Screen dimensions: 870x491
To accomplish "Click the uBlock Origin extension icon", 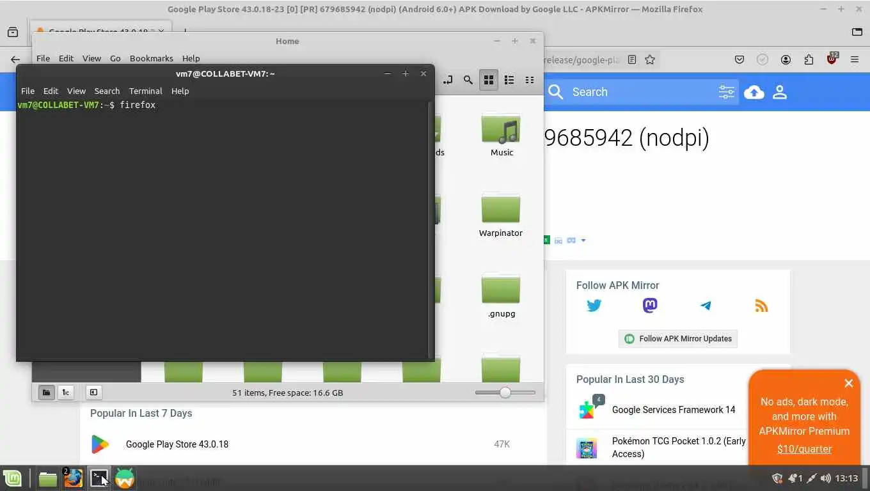I will [x=832, y=59].
